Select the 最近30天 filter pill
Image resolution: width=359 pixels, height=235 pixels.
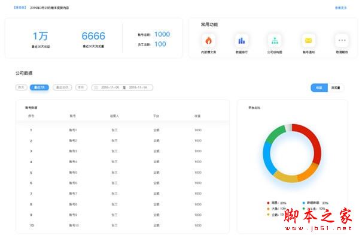click(x=62, y=88)
